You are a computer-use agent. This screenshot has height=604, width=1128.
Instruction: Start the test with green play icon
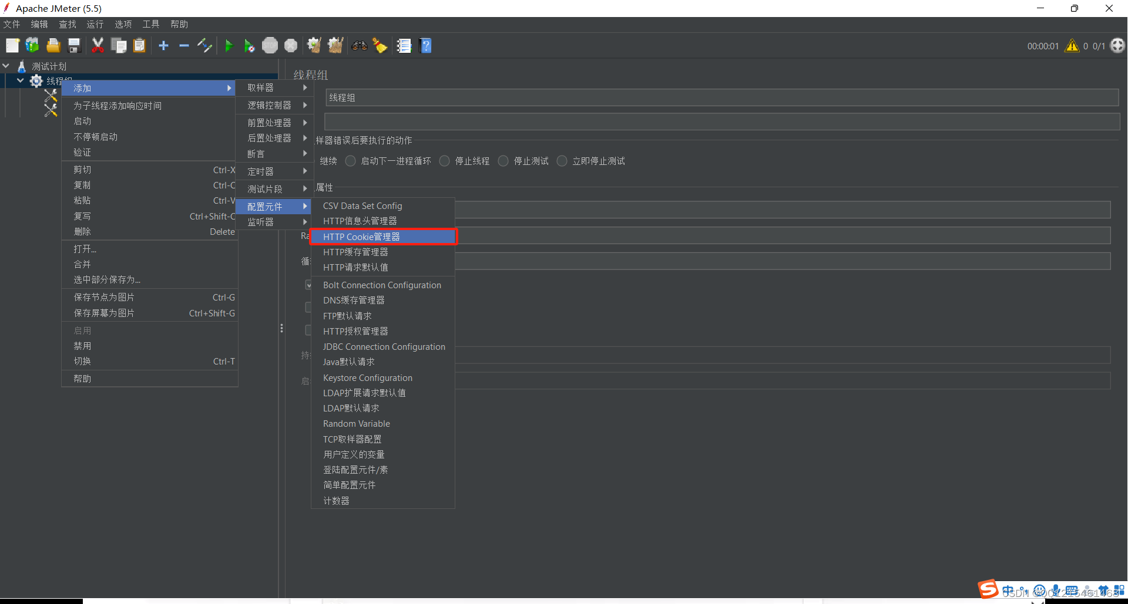click(x=229, y=46)
